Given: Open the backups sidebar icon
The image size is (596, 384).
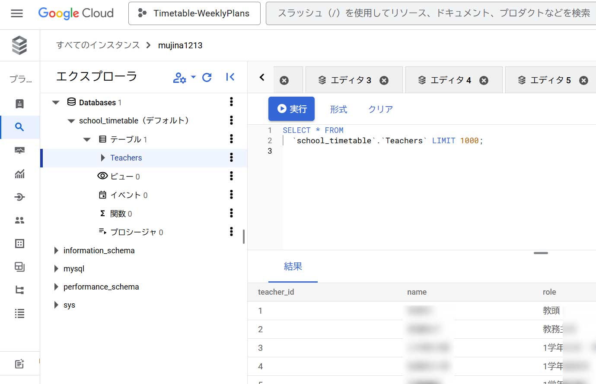Looking at the screenshot, I should click(19, 267).
